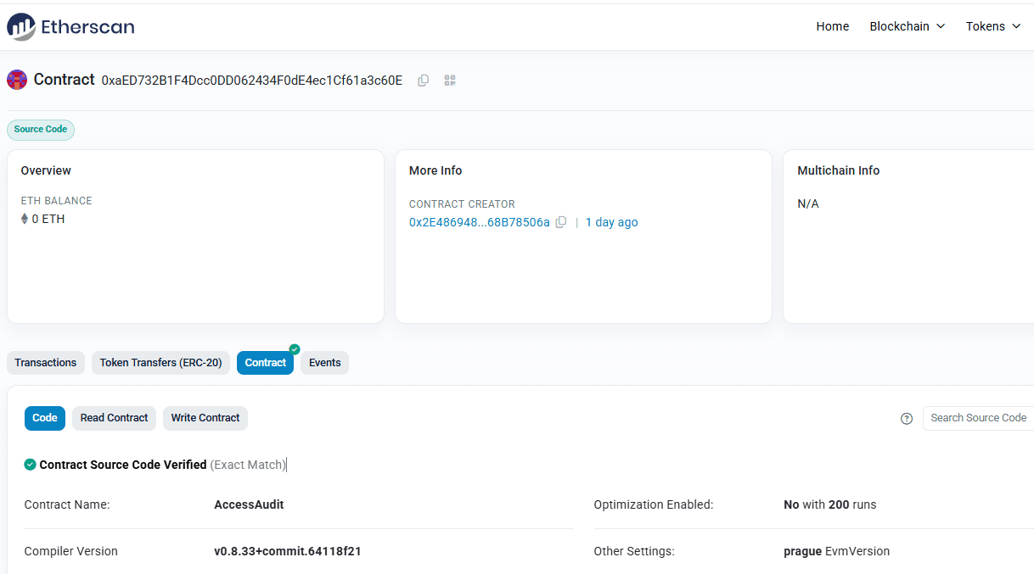Switch to the Transactions tab
The width and height of the screenshot is (1034, 574).
46,363
